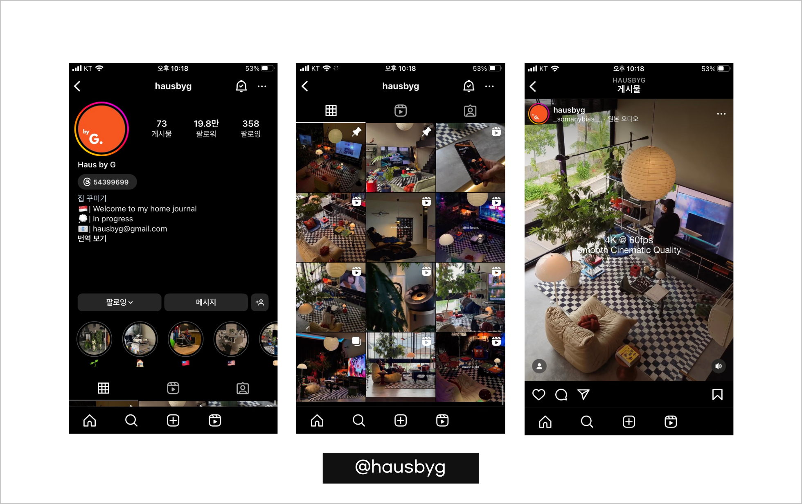Viewport: 802px width, 504px height.
Task: Tap the 번역 보기 translation link
Action: 95,240
